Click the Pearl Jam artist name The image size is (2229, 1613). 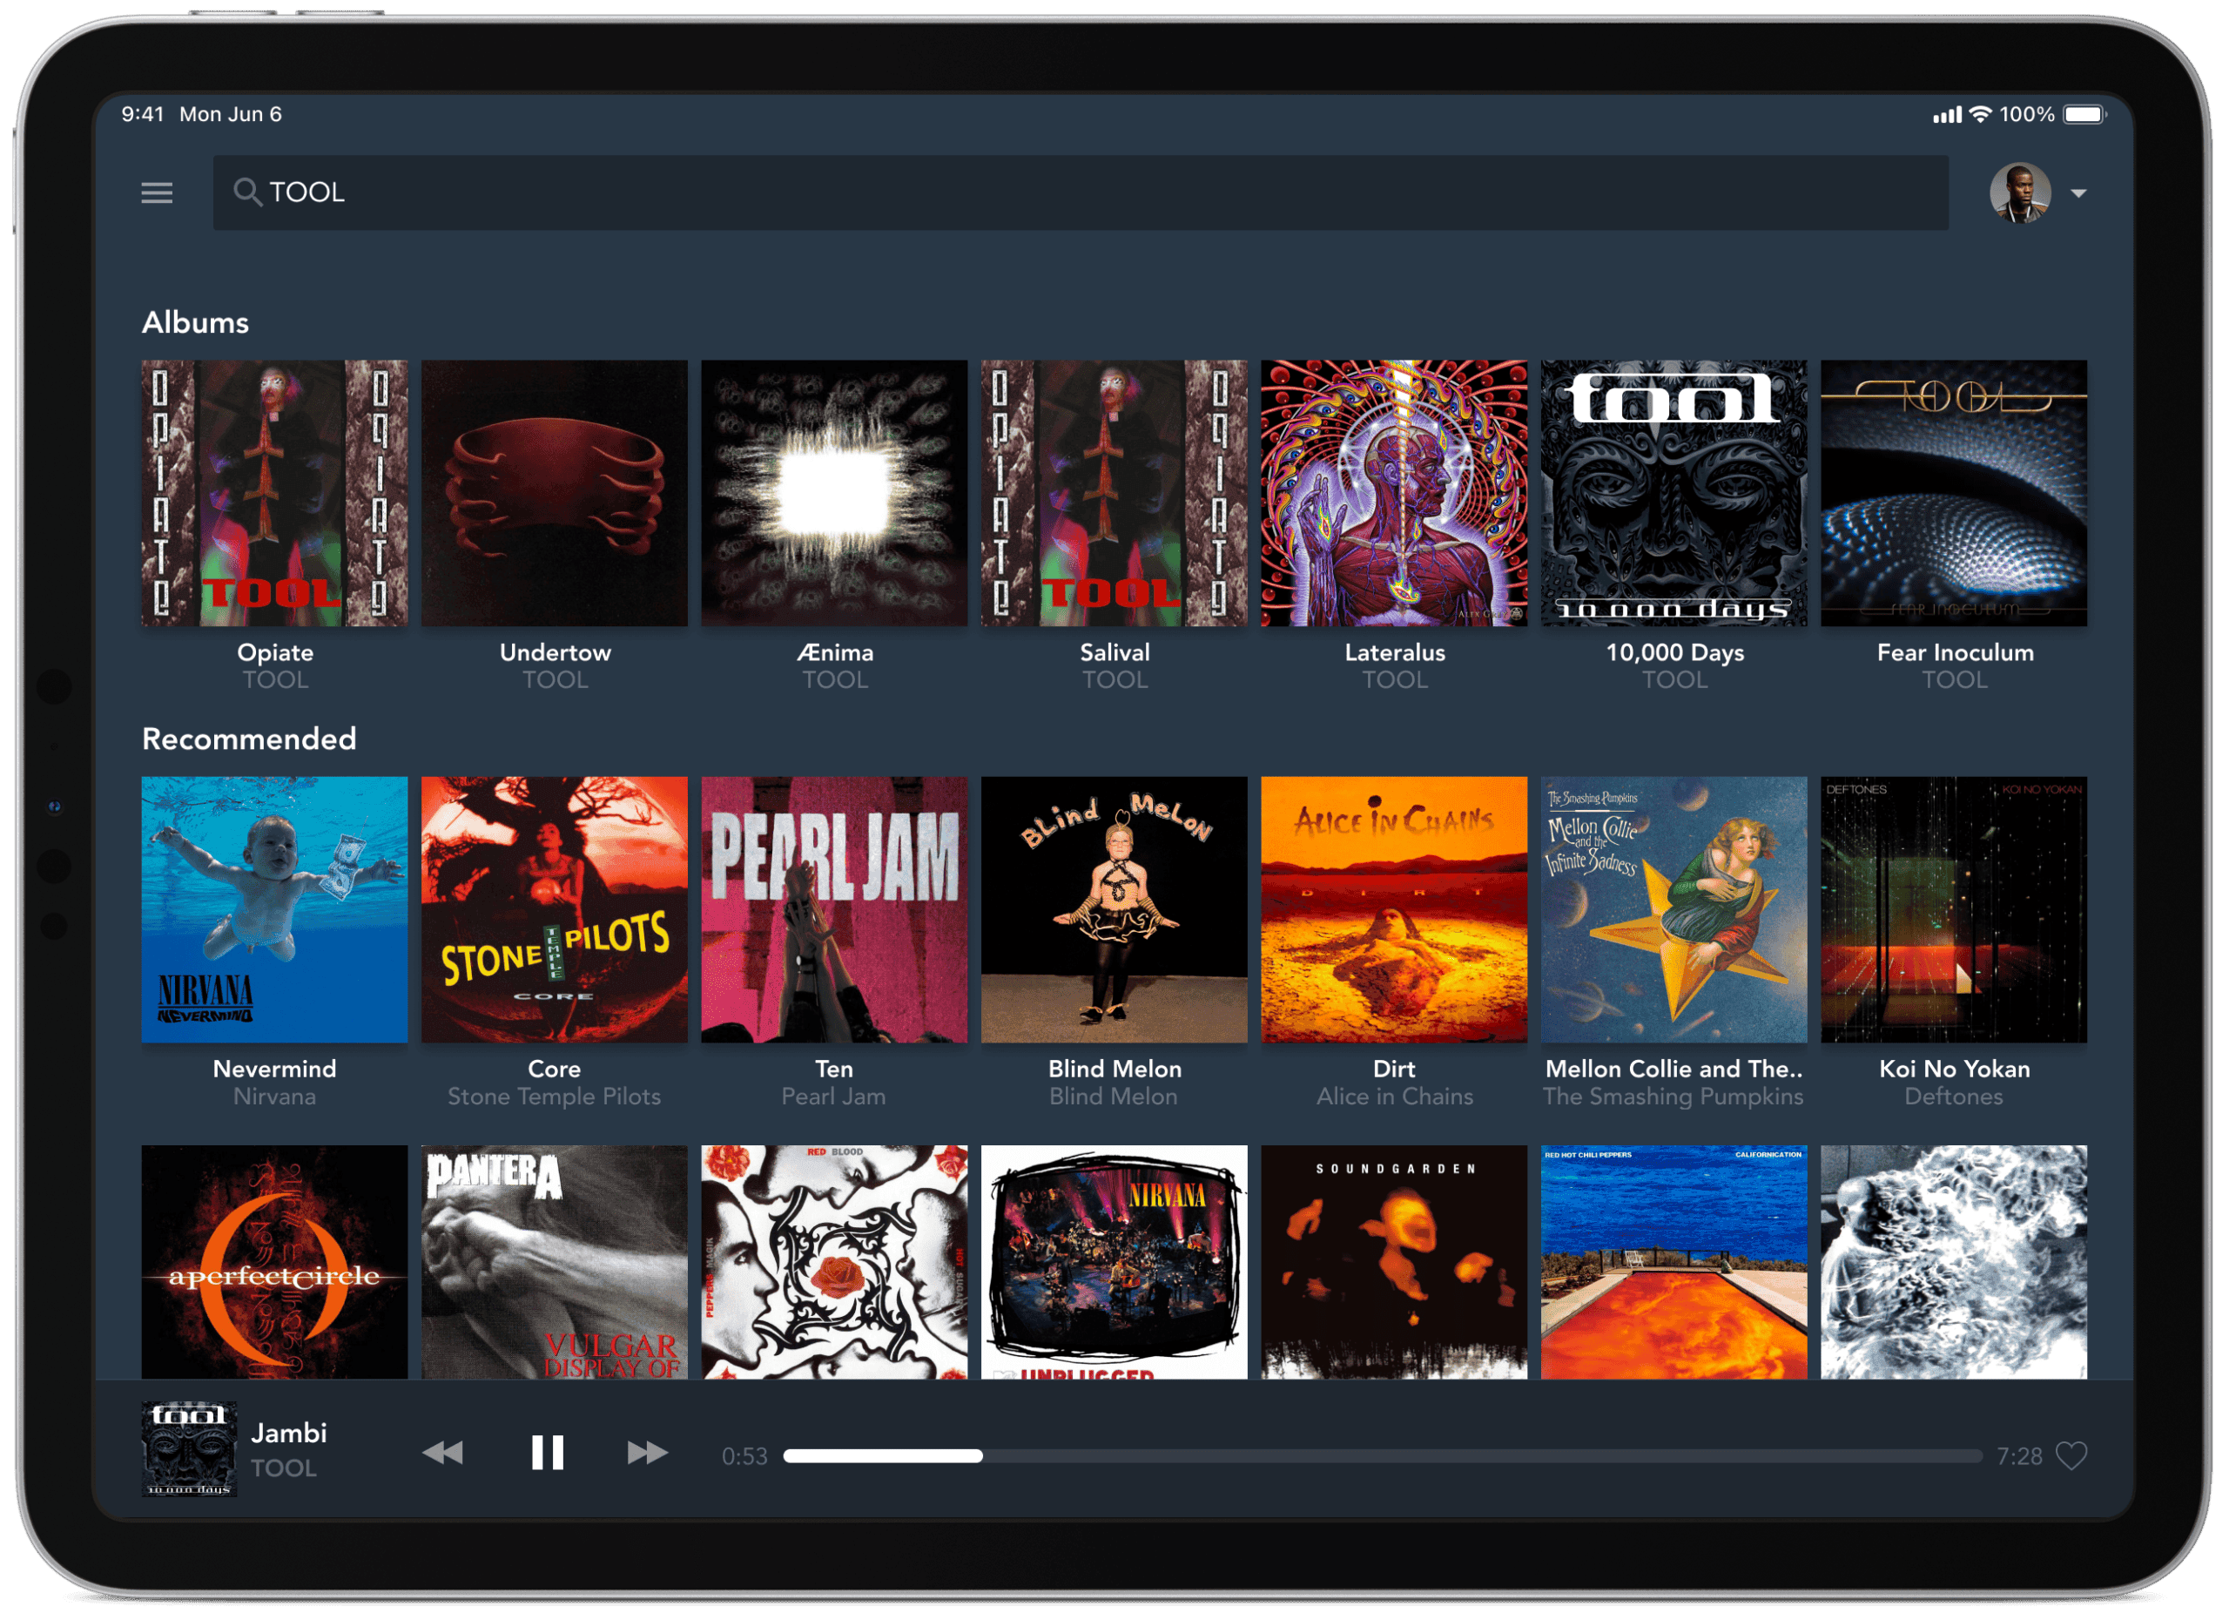tap(834, 1097)
